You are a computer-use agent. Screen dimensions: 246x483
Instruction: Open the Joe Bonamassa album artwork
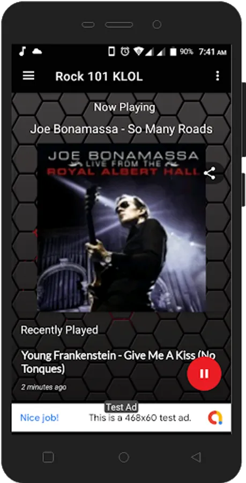point(122,228)
